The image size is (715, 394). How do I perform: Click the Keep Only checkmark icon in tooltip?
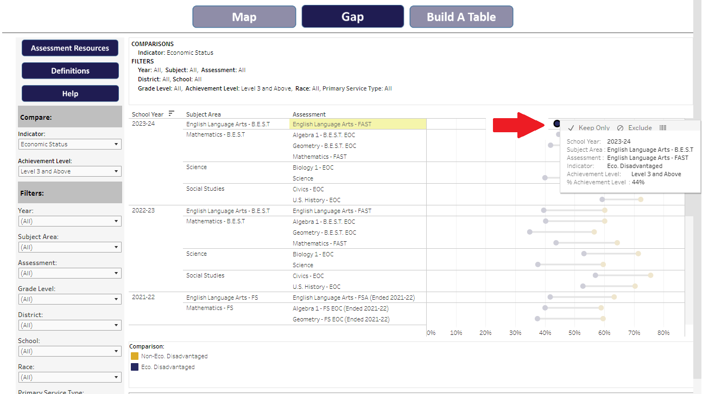[x=571, y=128]
